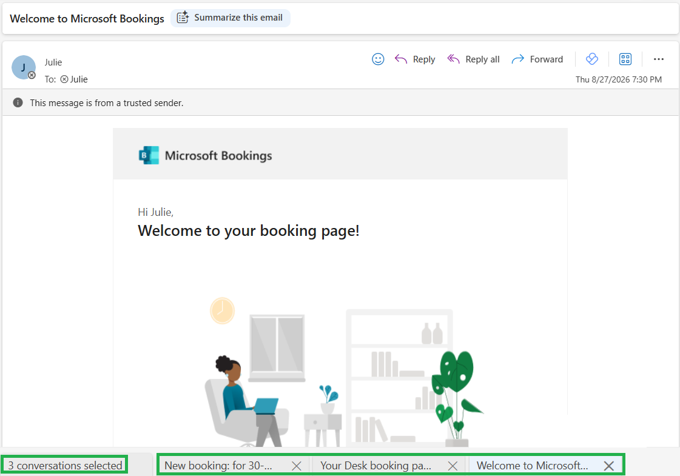Close the 'New booking: for 30-...' tab
Screen dimensions: 680x476
tap(297, 466)
